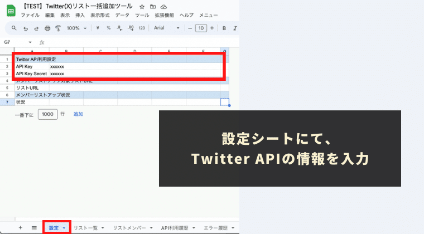Select row header 7
The width and height of the screenshot is (424, 234).
(7, 102)
